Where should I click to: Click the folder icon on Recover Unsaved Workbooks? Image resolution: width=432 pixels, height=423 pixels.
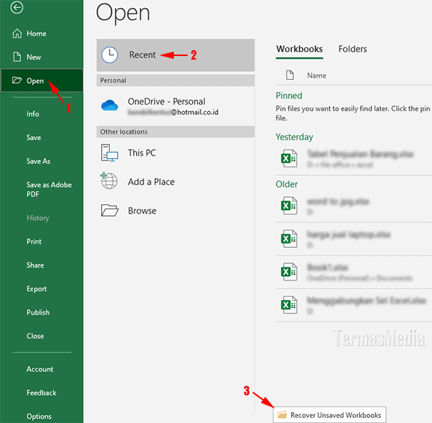coord(282,414)
